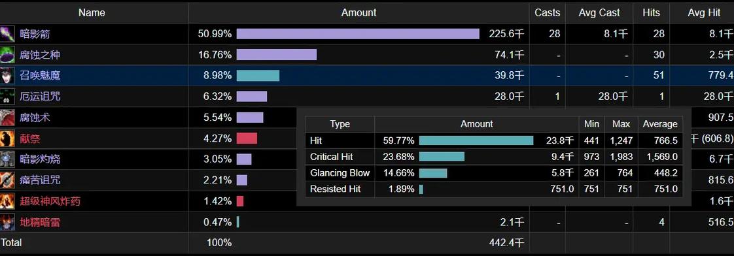The height and width of the screenshot is (256, 734).
Task: Click the 召唤魅魔 8.98% teal bar
Action: point(258,76)
